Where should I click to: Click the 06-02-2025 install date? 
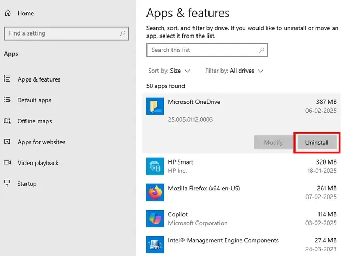point(321,111)
